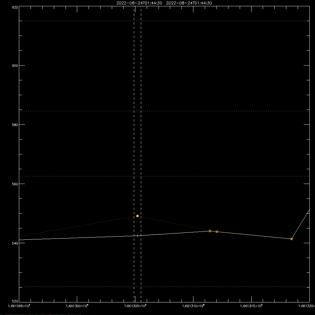Click the x-axis label 1.661310×10⁹
Image resolution: width=315 pixels, height=315 pixels.
tap(193, 306)
